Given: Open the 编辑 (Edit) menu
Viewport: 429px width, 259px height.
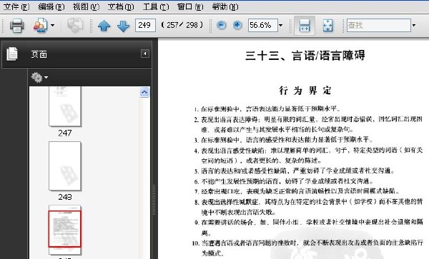Looking at the screenshot, I should pos(51,6).
